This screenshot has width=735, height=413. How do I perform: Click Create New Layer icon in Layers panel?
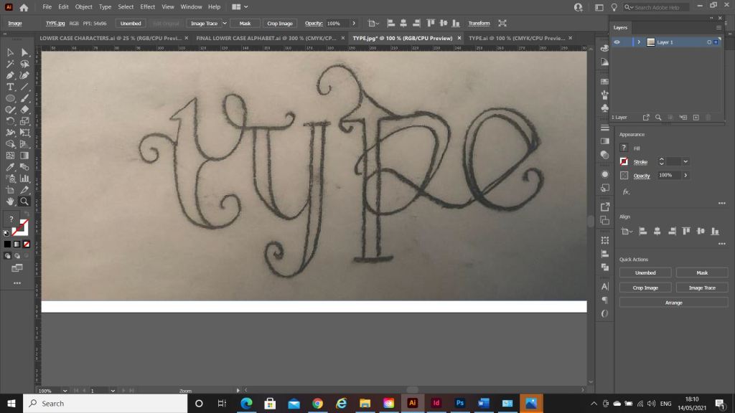[696, 117]
